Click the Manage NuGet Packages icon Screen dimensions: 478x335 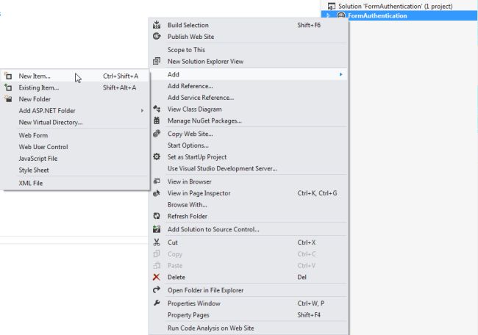coord(156,120)
